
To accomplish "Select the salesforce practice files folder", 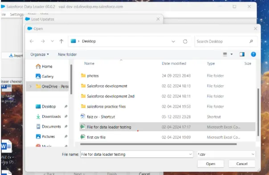I will pos(167,106).
